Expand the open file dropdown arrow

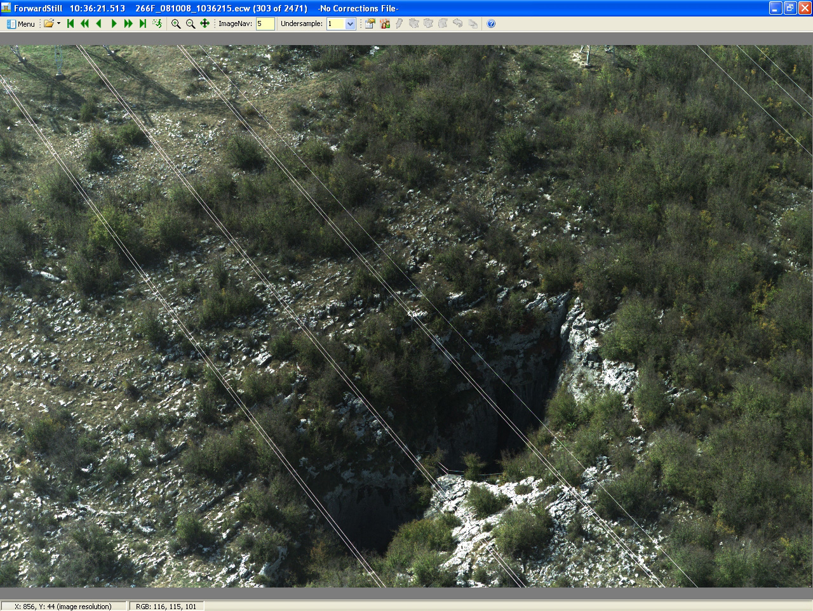(58, 23)
